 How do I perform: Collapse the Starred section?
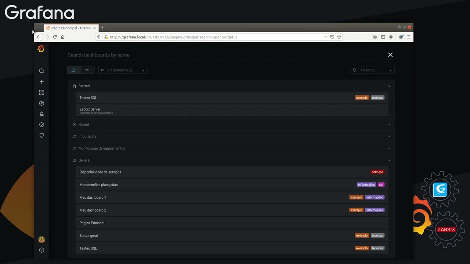[231, 86]
